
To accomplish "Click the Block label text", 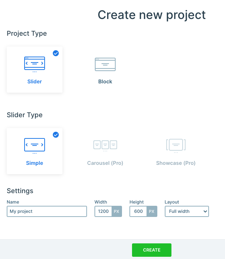I will coord(105,81).
